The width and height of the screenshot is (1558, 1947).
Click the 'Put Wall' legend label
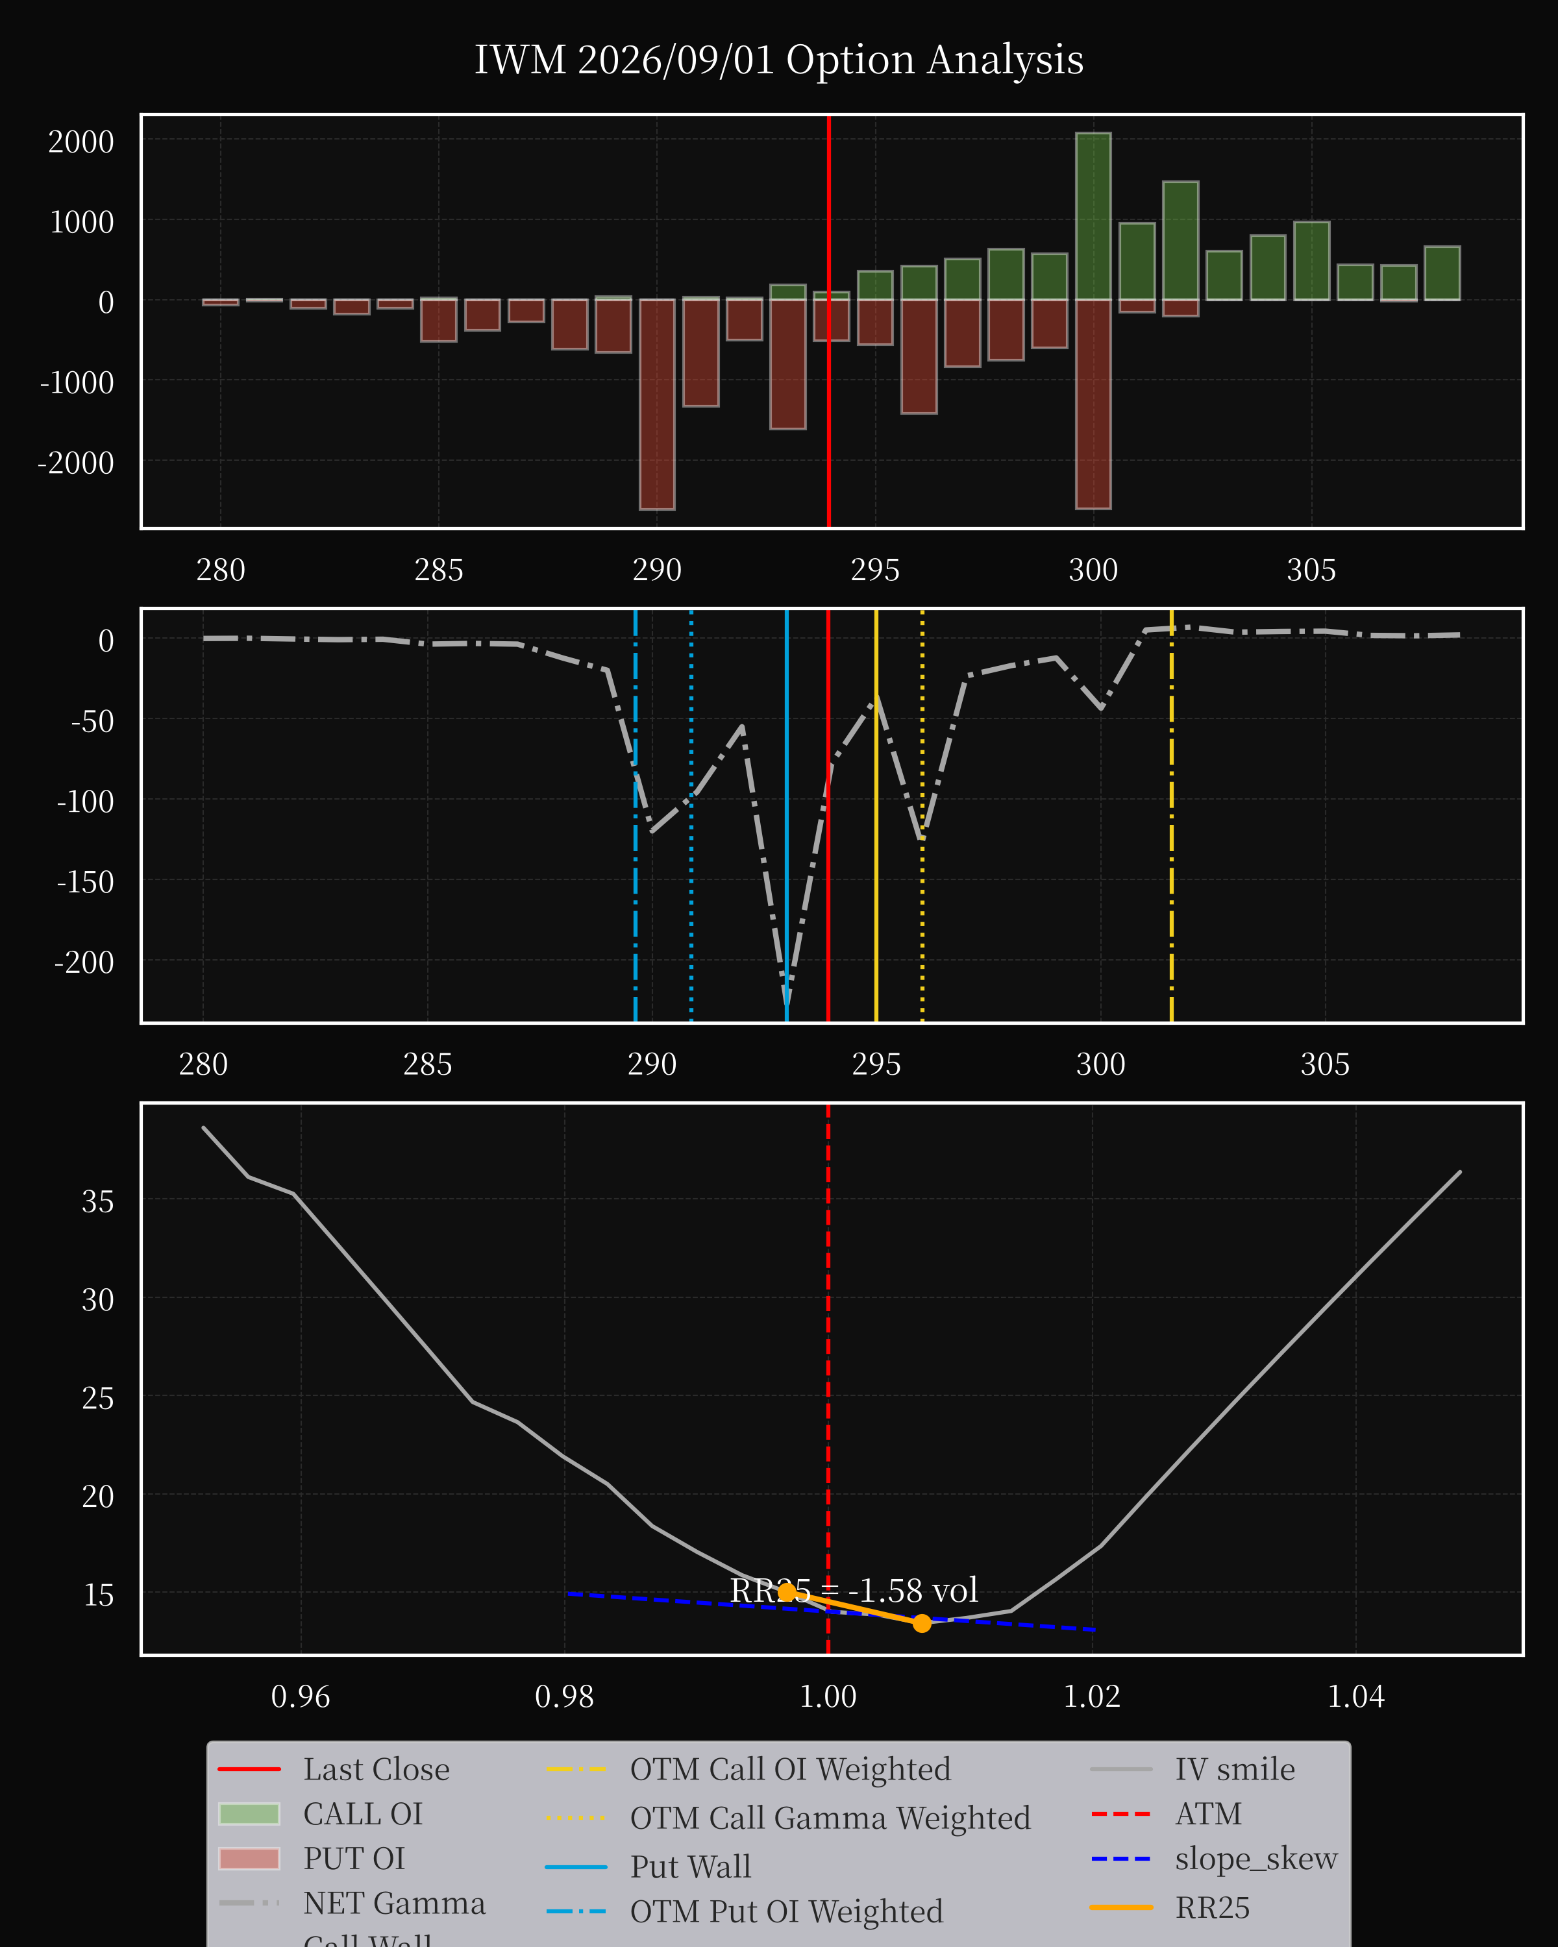coord(690,1867)
